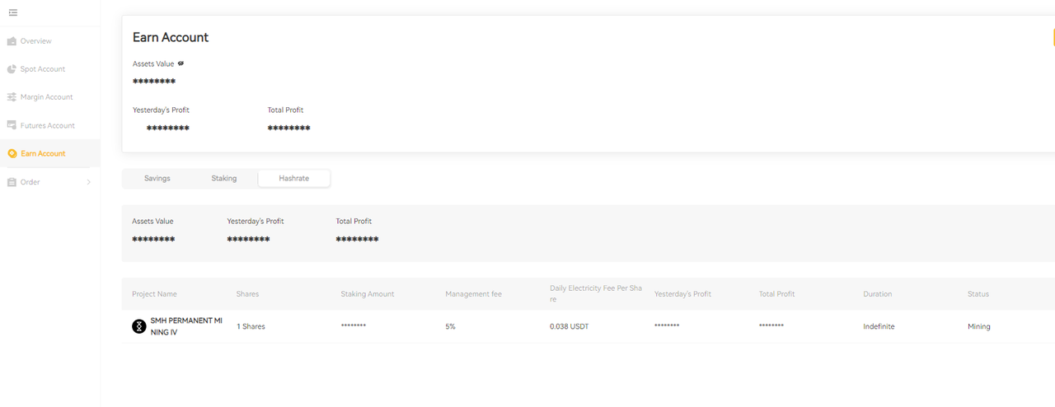Click the 5% management fee value

451,327
